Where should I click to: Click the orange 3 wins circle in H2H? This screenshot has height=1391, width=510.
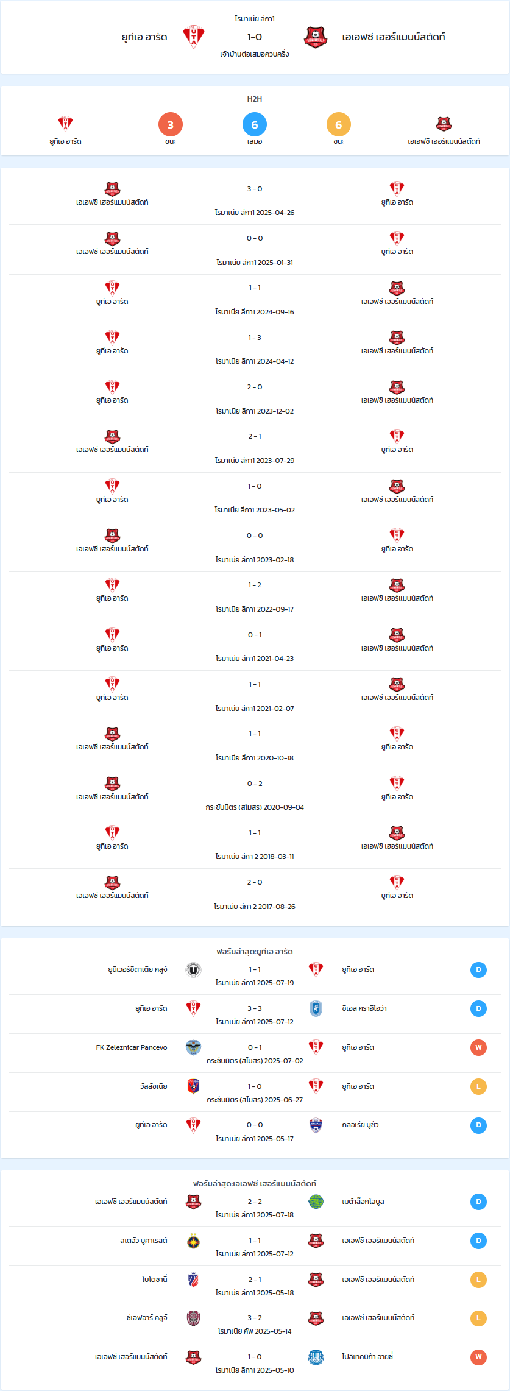click(171, 124)
